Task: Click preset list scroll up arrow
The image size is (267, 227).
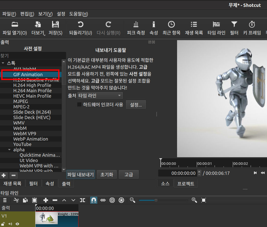Action: (64, 62)
